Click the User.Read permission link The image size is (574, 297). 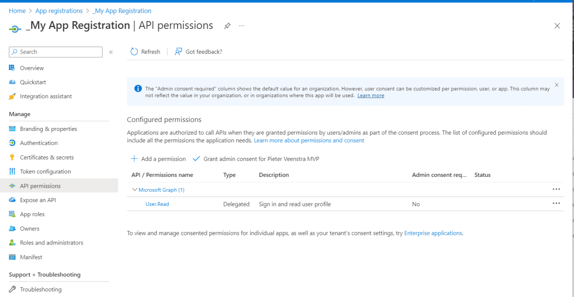click(157, 204)
